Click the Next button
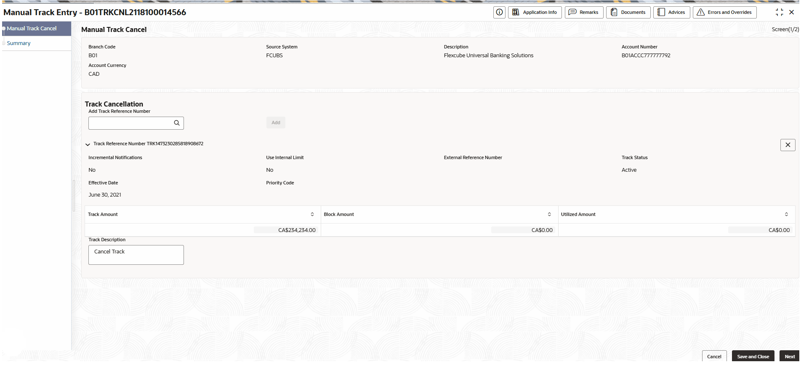This screenshot has height=365, width=801. pyautogui.click(x=789, y=356)
